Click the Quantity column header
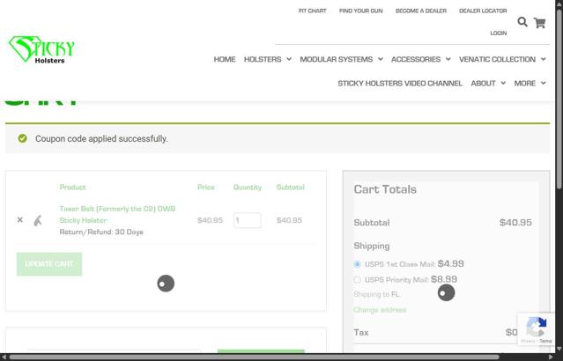563x361 pixels. tap(248, 187)
